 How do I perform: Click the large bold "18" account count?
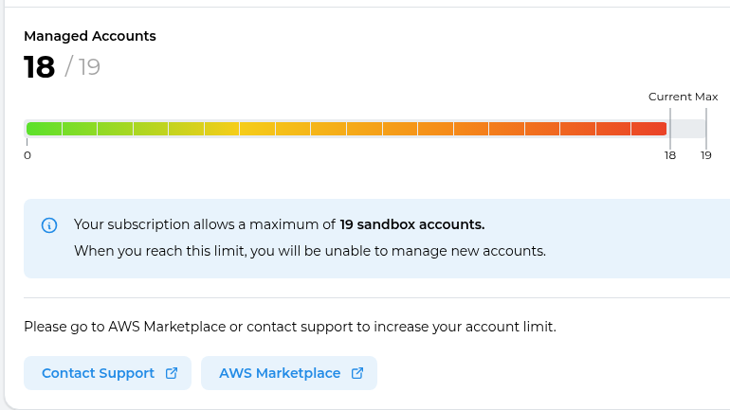40,67
